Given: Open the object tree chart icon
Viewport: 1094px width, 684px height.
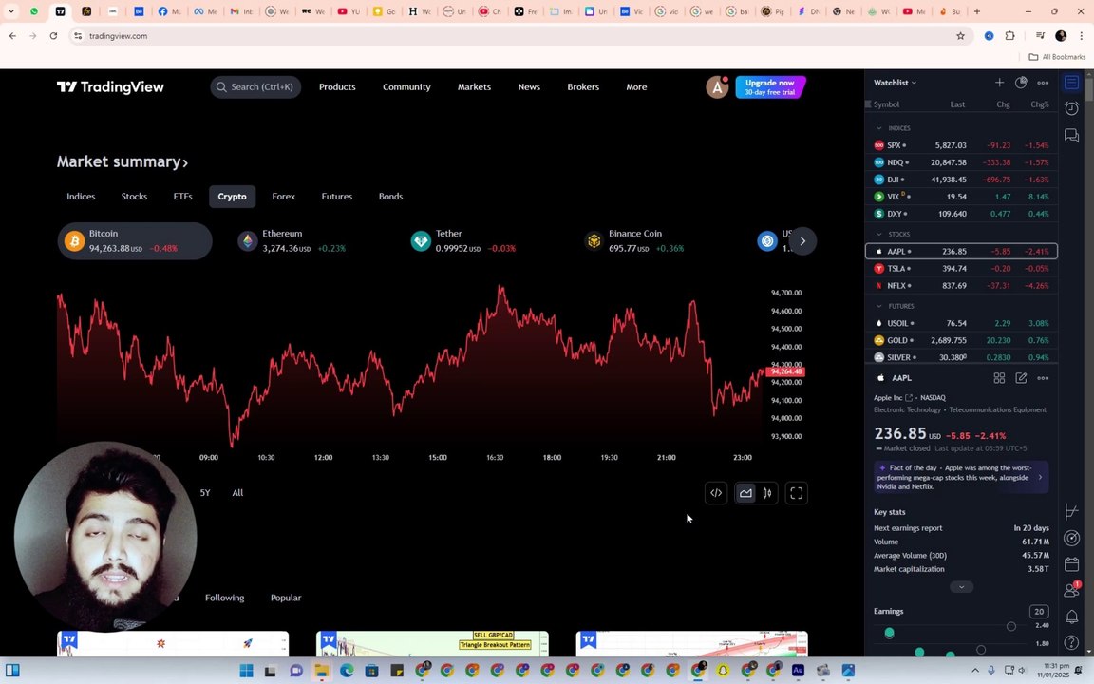Looking at the screenshot, I should (x=1071, y=512).
